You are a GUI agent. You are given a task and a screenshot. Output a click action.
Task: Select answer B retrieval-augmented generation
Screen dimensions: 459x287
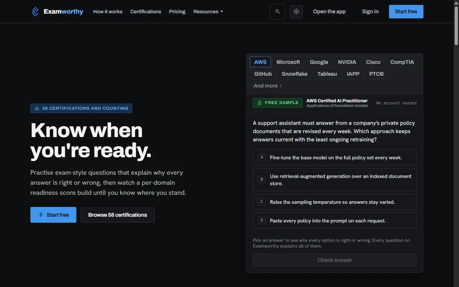click(x=335, y=180)
